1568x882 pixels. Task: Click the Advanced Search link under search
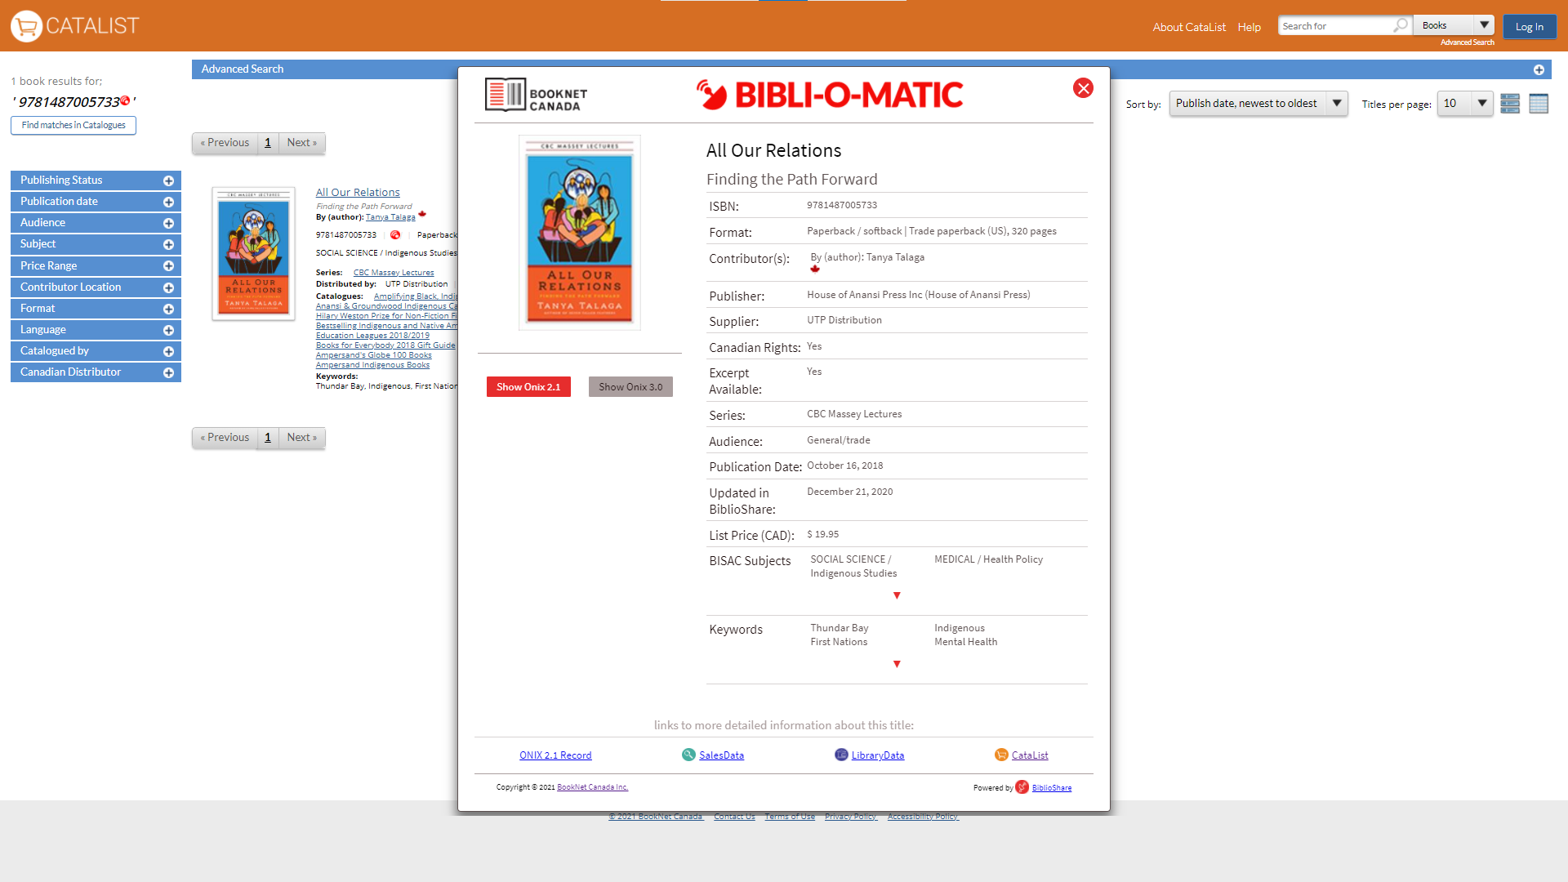pos(1468,42)
